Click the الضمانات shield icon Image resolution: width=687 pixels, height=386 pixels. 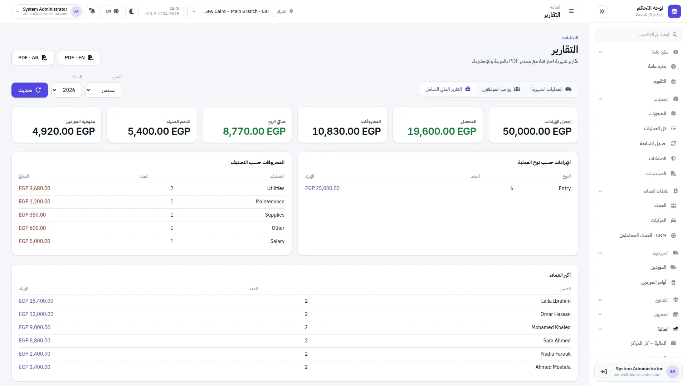pos(673,159)
